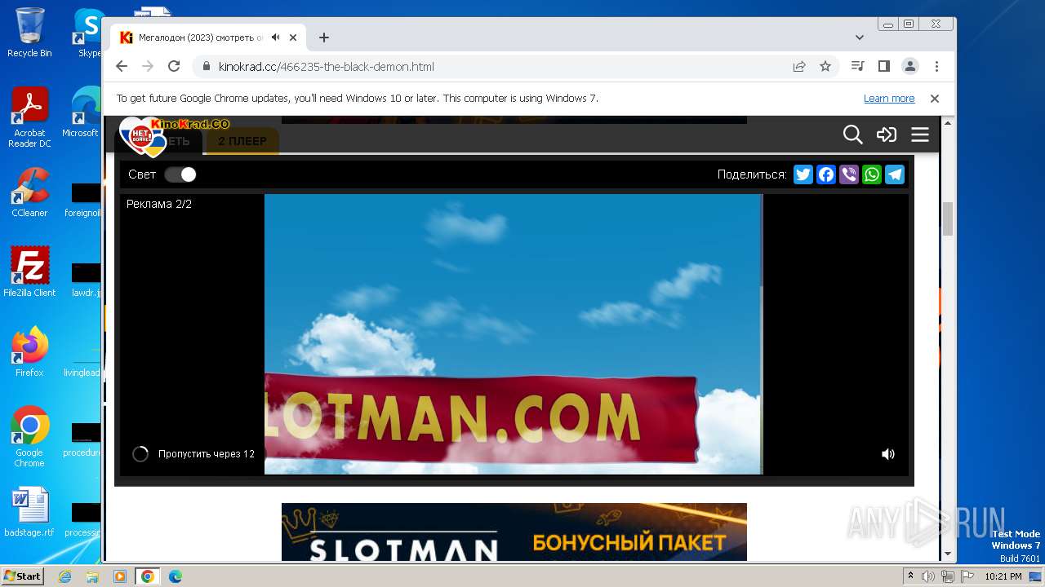Click the Пропустить через 12 skip label

207,454
